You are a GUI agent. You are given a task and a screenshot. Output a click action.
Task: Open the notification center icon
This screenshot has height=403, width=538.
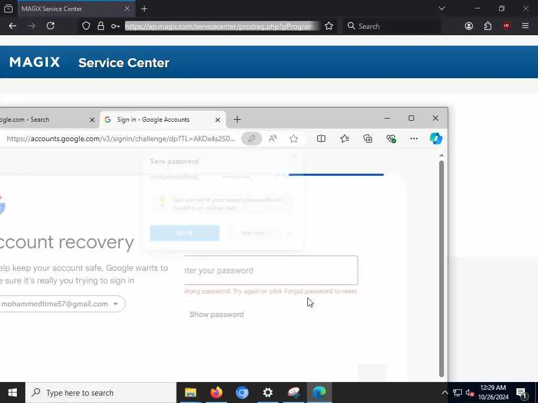(x=521, y=393)
